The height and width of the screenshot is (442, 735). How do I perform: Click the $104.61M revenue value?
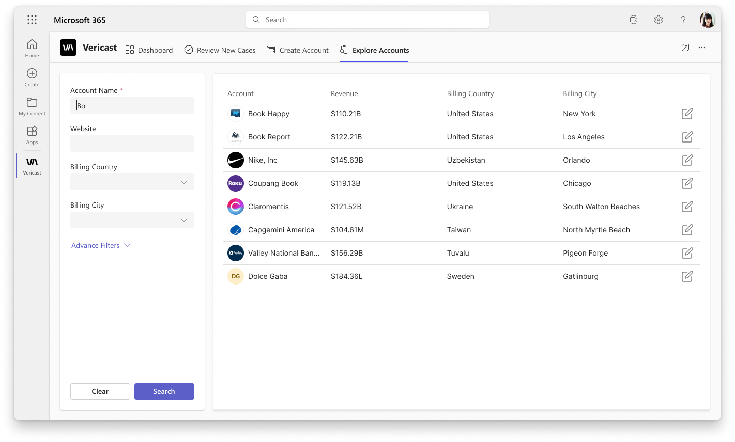pos(347,230)
